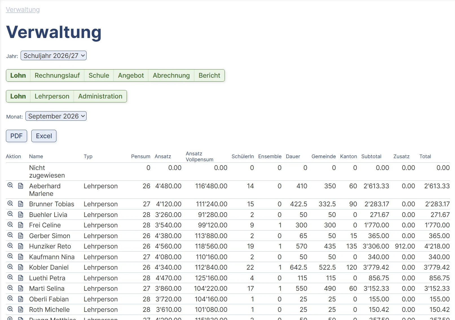Open the Bericht tab

point(209,75)
